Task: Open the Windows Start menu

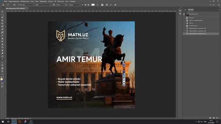Action: click(3, 122)
